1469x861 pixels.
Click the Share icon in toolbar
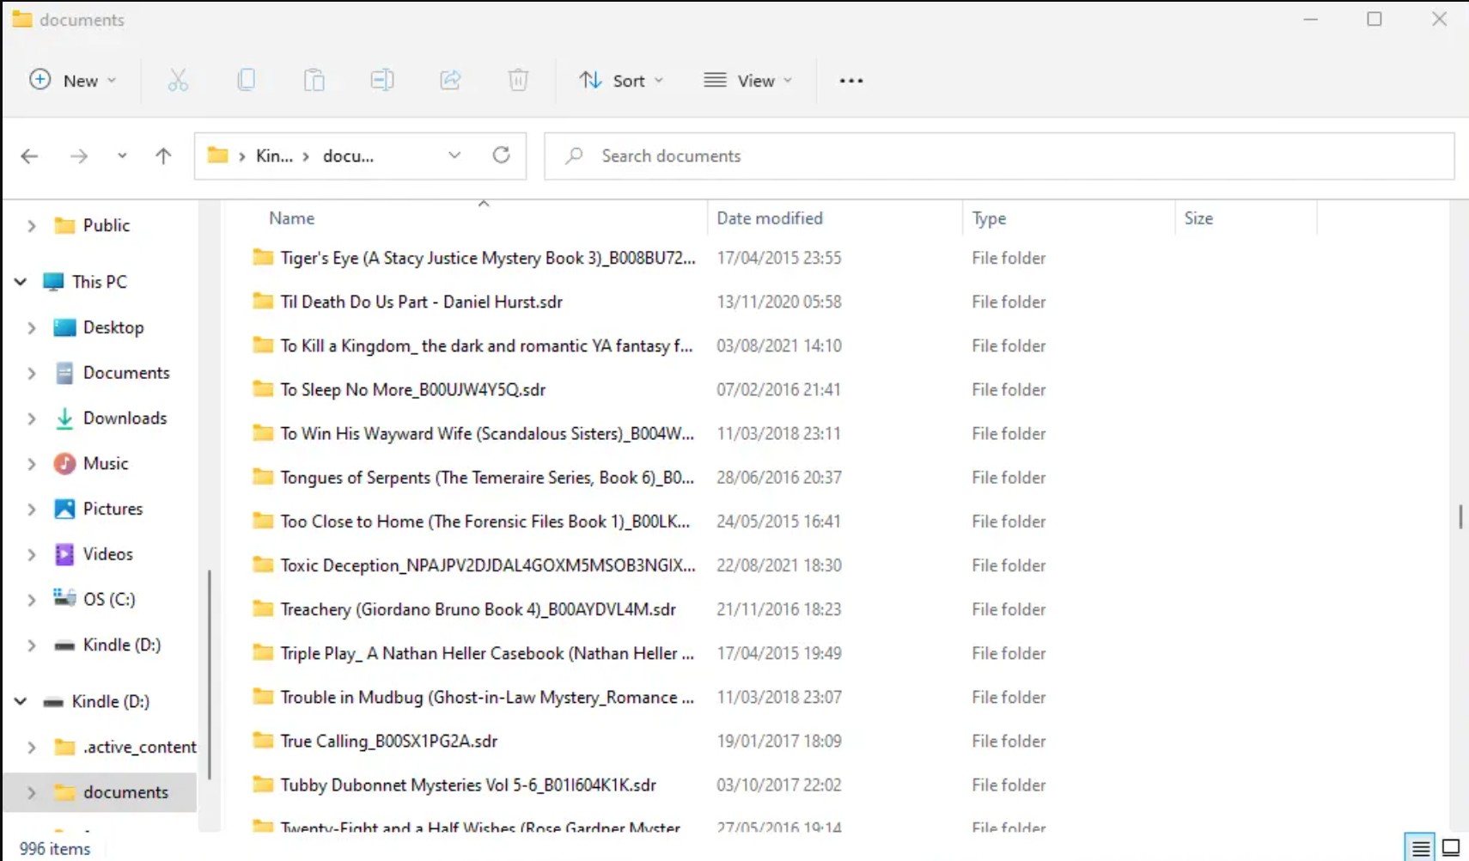tap(450, 81)
